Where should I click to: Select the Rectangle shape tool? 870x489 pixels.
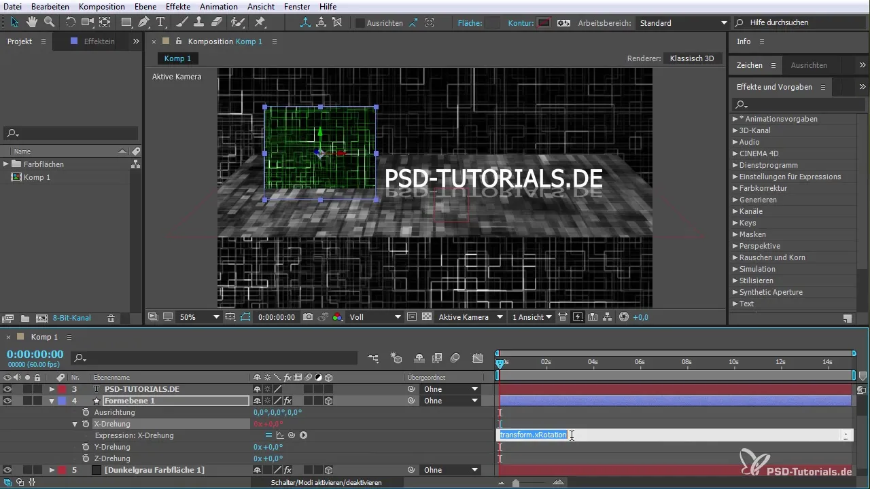pyautogui.click(x=126, y=22)
